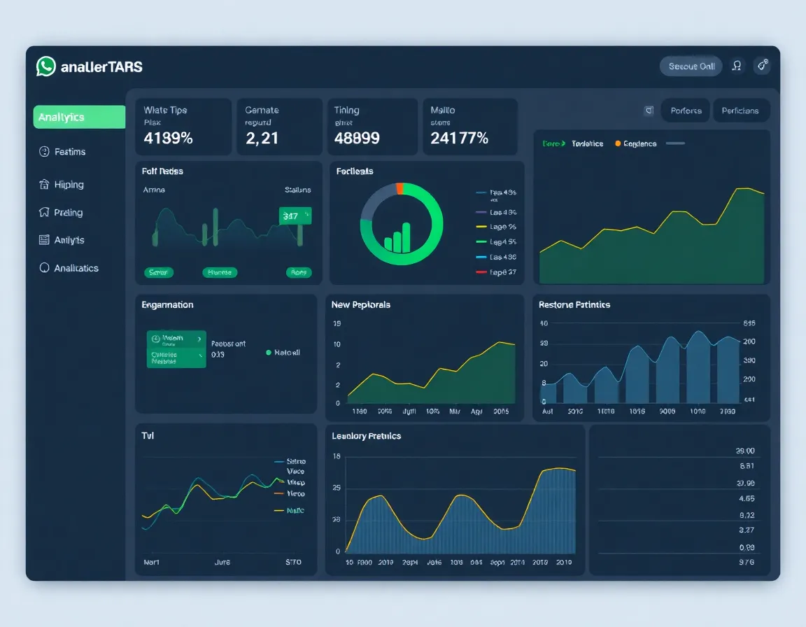This screenshot has height=627, width=806.
Task: Click the WhatsApp logo in the header
Action: (x=46, y=66)
